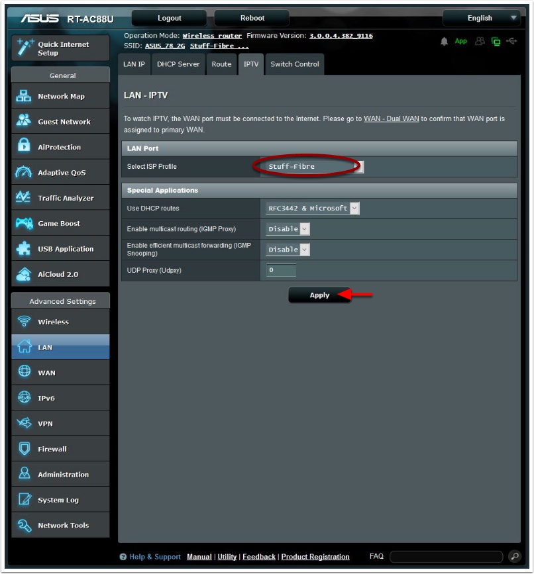Open the Manual link

(199, 557)
